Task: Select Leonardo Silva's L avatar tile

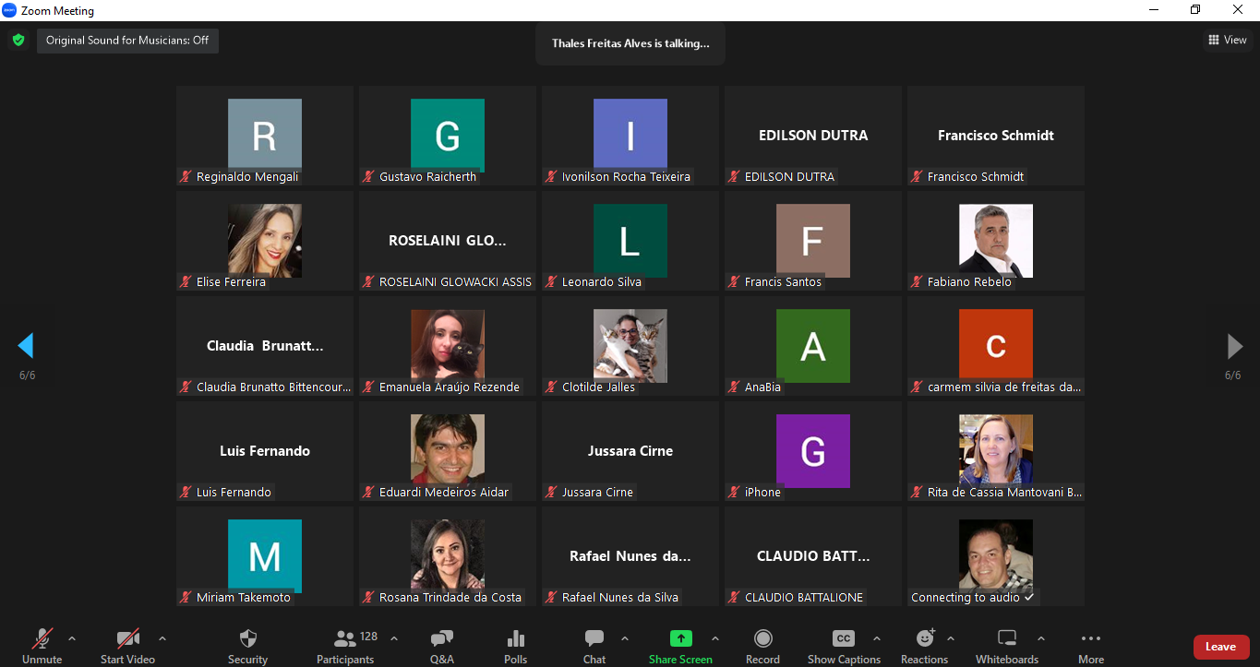Action: 630,241
